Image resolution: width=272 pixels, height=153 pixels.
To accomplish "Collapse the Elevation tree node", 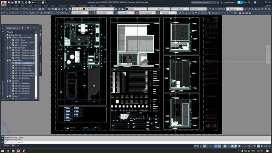I will (8, 81).
